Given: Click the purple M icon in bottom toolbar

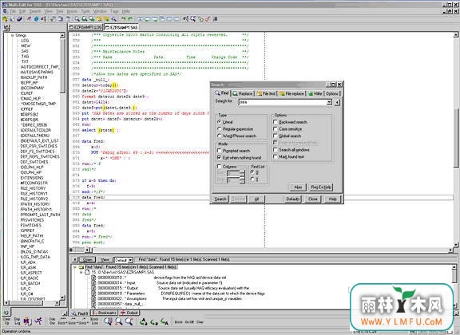Looking at the screenshot, I should pyautogui.click(x=27, y=321).
